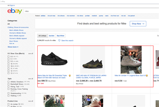Image resolution: width=159 pixels, height=107 pixels.
Task: Click the heart icon beside Save this search
Action: pos(59,40)
